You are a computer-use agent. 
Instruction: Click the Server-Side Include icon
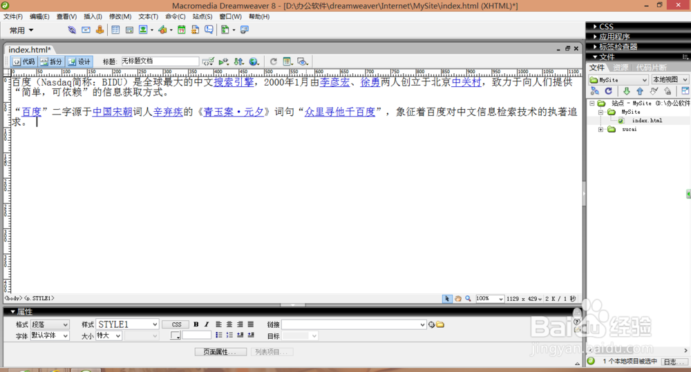(x=196, y=30)
